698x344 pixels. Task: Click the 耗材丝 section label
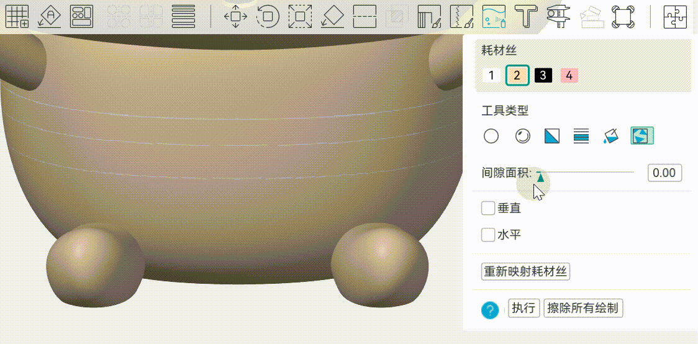[x=499, y=51]
